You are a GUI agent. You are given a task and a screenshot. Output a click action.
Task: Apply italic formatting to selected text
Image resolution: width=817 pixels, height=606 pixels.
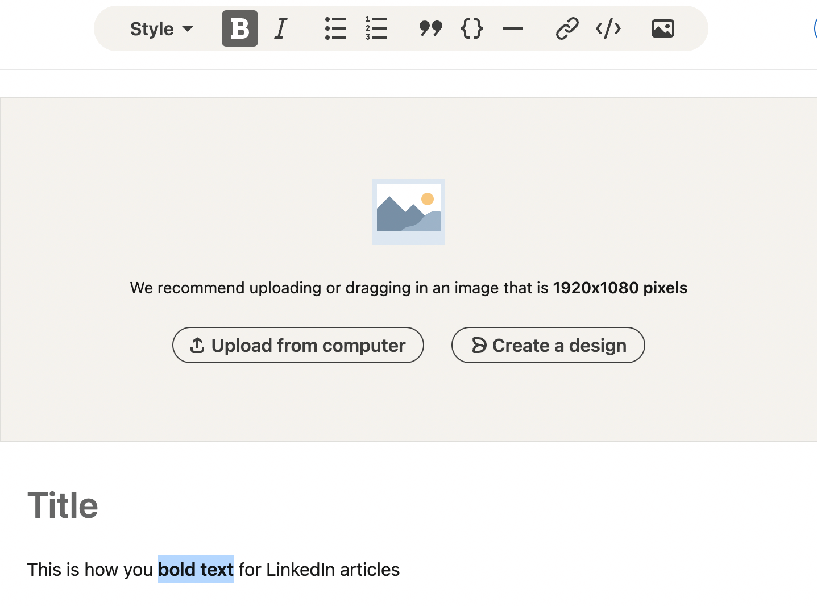[280, 28]
